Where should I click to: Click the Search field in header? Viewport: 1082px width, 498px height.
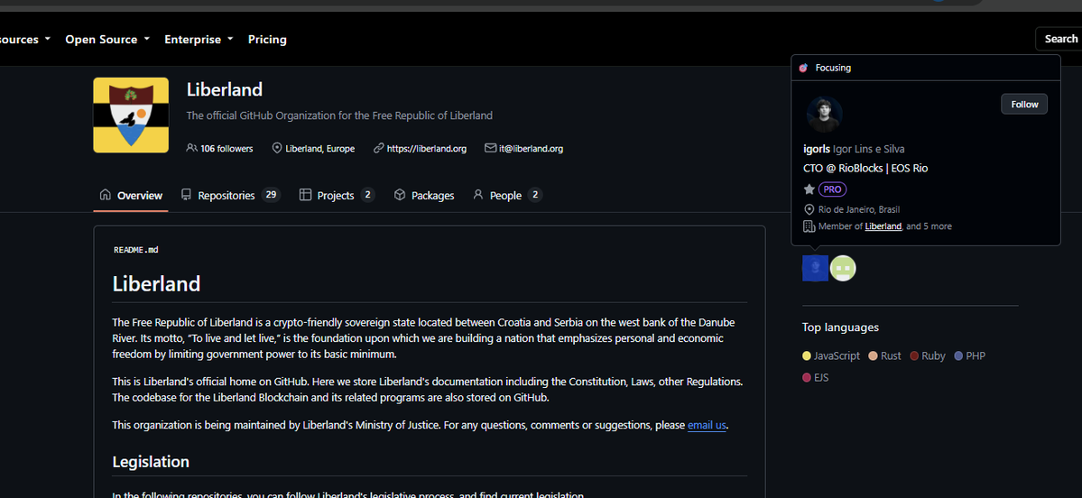click(x=1059, y=39)
